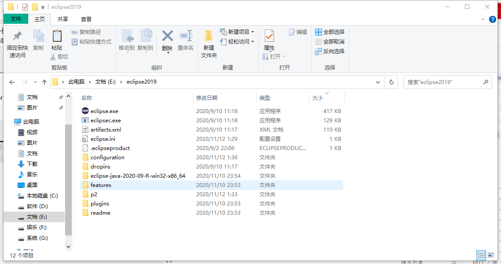This screenshot has width=501, height=264.
Task: Open the 文件 menu
Action: (x=16, y=19)
